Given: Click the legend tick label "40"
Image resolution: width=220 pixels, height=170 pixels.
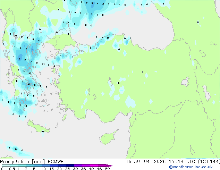Looking at the screenshot, I should point(91,169).
